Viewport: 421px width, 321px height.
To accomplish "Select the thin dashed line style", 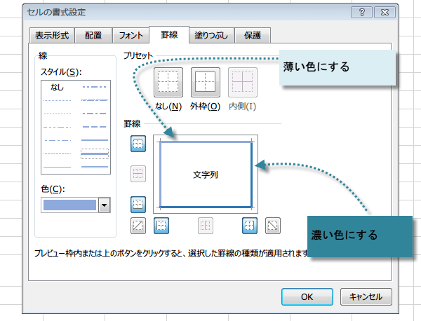I will click(58, 153).
